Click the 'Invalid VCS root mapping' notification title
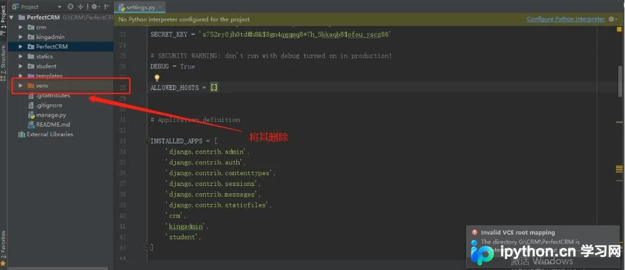 click(518, 232)
